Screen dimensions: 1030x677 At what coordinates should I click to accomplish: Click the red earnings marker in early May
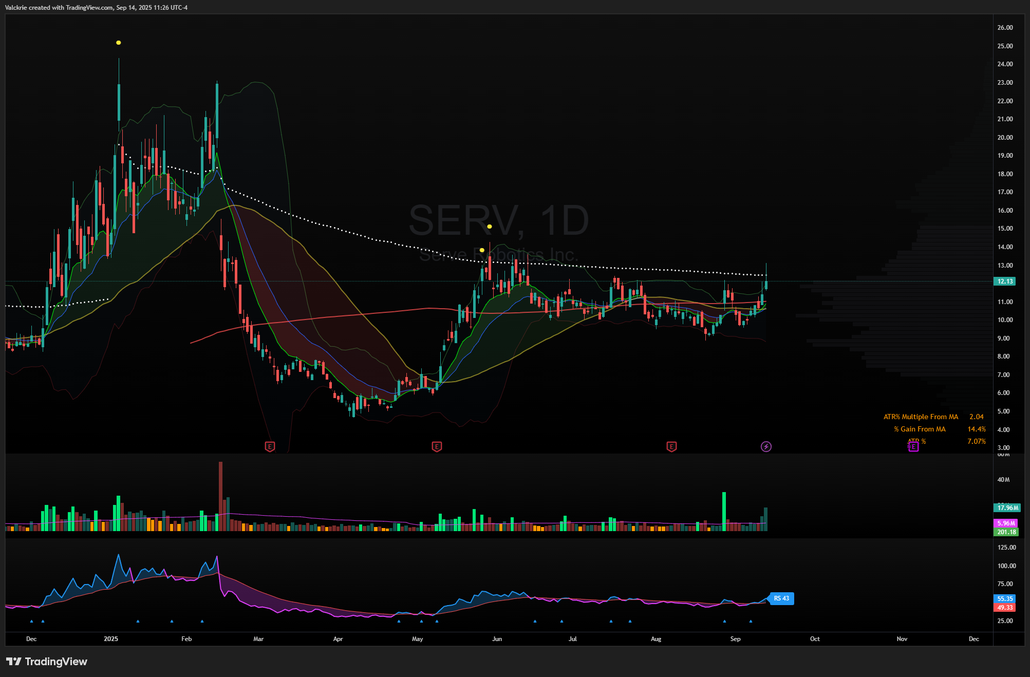(437, 446)
